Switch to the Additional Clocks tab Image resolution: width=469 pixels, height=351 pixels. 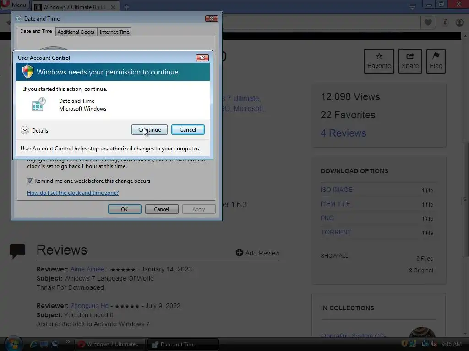[76, 32]
